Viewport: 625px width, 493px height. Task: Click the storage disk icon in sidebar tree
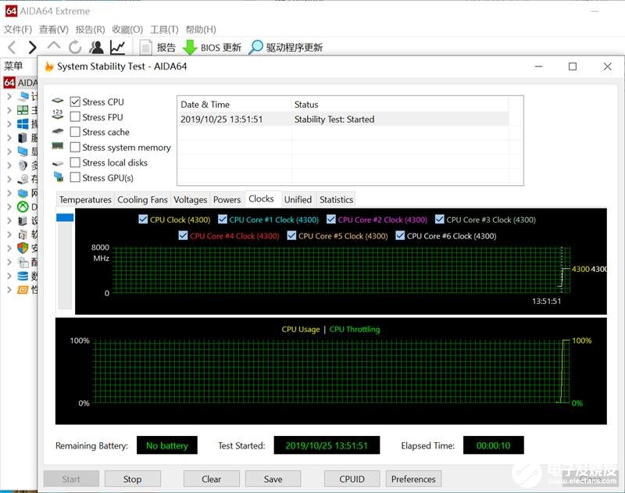point(23,179)
